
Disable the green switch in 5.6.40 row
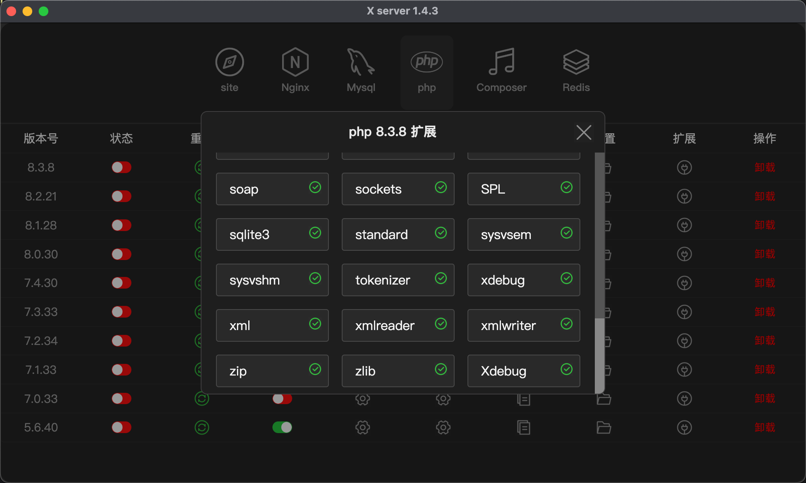click(x=282, y=427)
